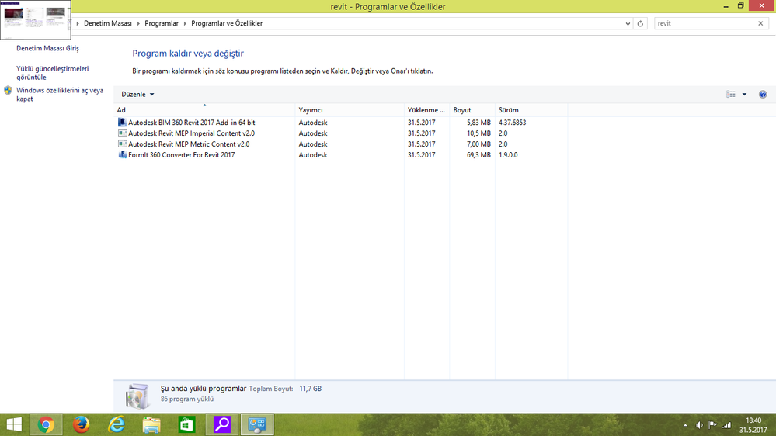Screen dimensions: 776x436
Task: Open the Düzenle dropdown menu
Action: pyautogui.click(x=137, y=94)
